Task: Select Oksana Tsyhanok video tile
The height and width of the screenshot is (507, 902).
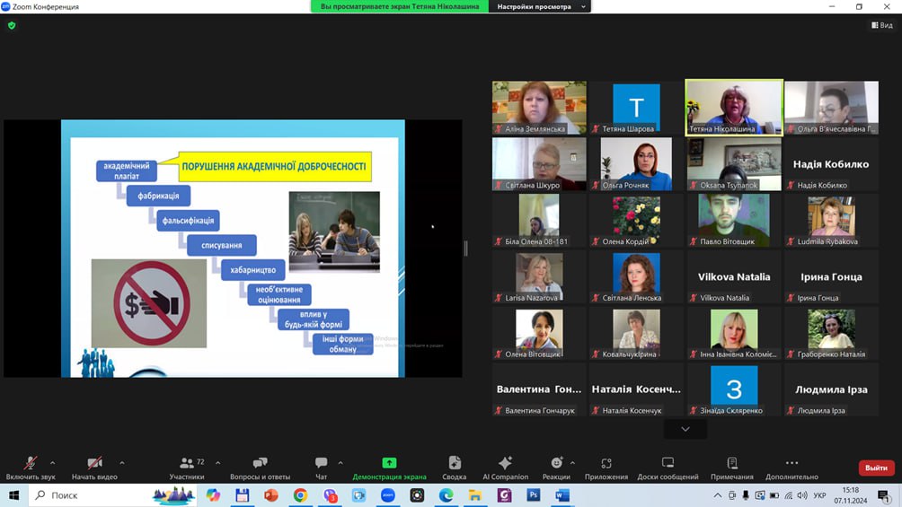Action: coord(734,164)
